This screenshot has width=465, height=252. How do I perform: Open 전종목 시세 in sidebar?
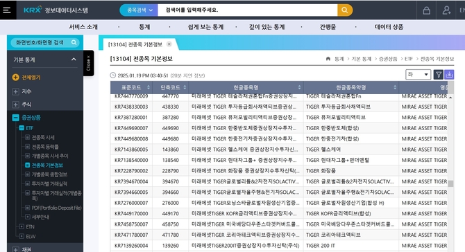click(x=43, y=138)
